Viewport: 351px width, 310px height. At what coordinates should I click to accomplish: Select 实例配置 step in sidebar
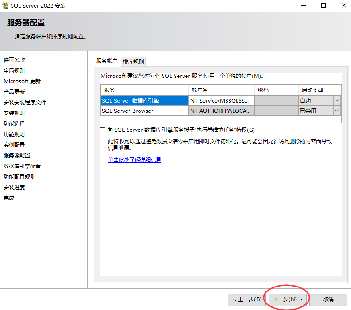(14, 145)
